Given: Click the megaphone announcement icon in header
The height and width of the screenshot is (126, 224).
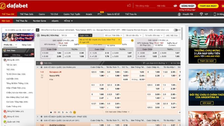Looking at the screenshot, I should [129, 6].
